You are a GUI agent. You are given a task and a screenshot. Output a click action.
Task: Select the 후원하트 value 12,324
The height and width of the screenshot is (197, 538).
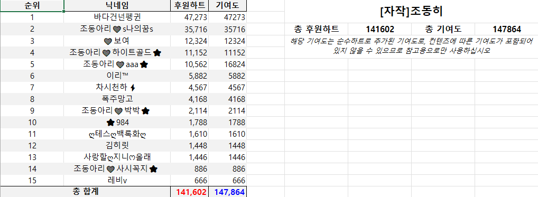189,41
